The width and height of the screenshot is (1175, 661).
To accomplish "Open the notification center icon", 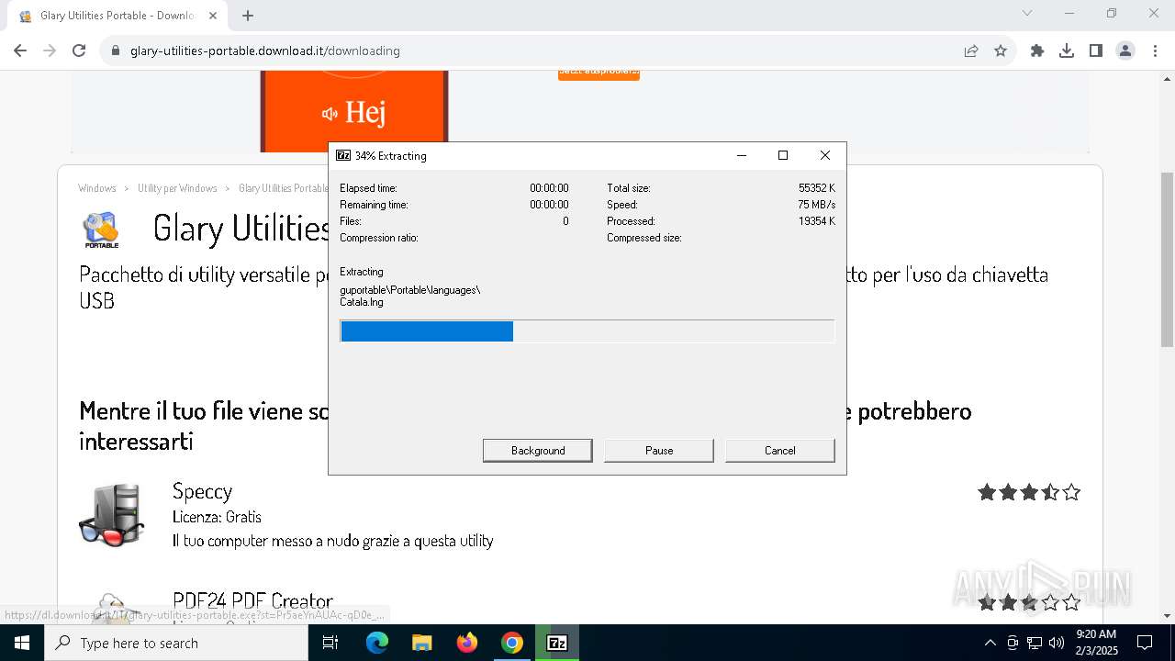I will coord(1145,643).
